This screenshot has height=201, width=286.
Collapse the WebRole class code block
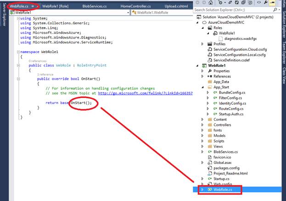tap(18, 65)
